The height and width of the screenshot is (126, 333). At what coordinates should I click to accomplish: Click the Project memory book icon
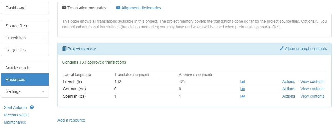(64, 49)
